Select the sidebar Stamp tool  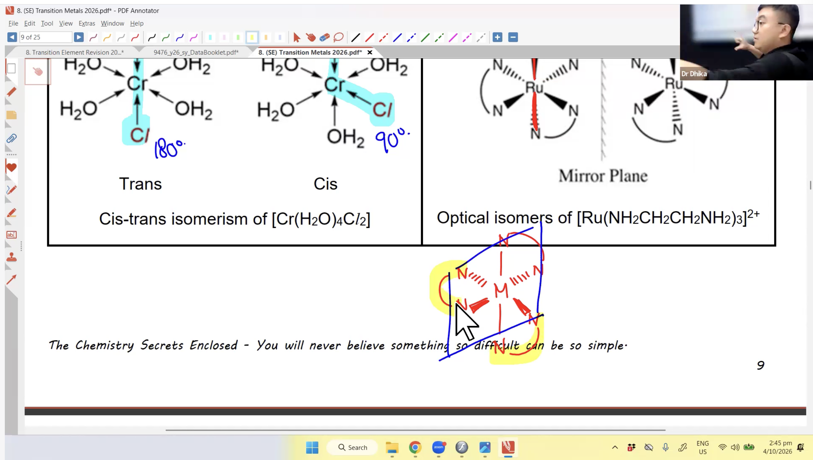[x=11, y=257]
